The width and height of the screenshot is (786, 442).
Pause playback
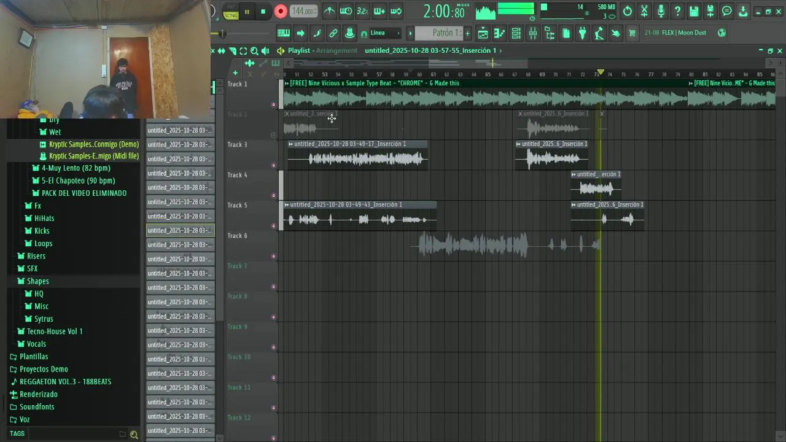coord(247,11)
